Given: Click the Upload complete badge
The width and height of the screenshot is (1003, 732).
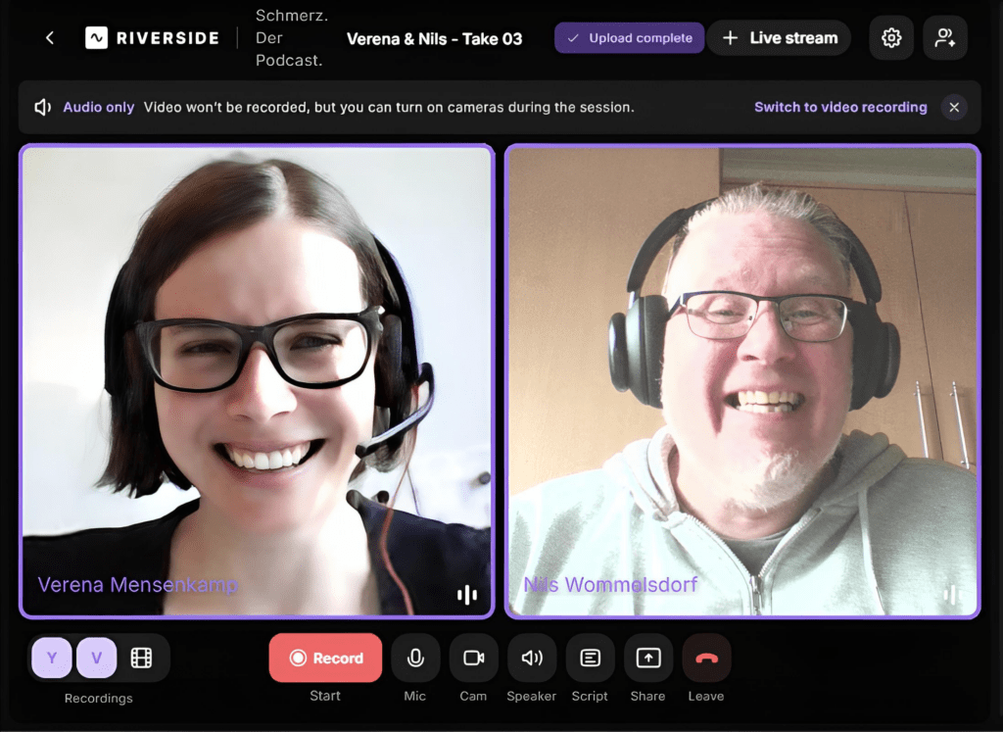Looking at the screenshot, I should point(630,38).
